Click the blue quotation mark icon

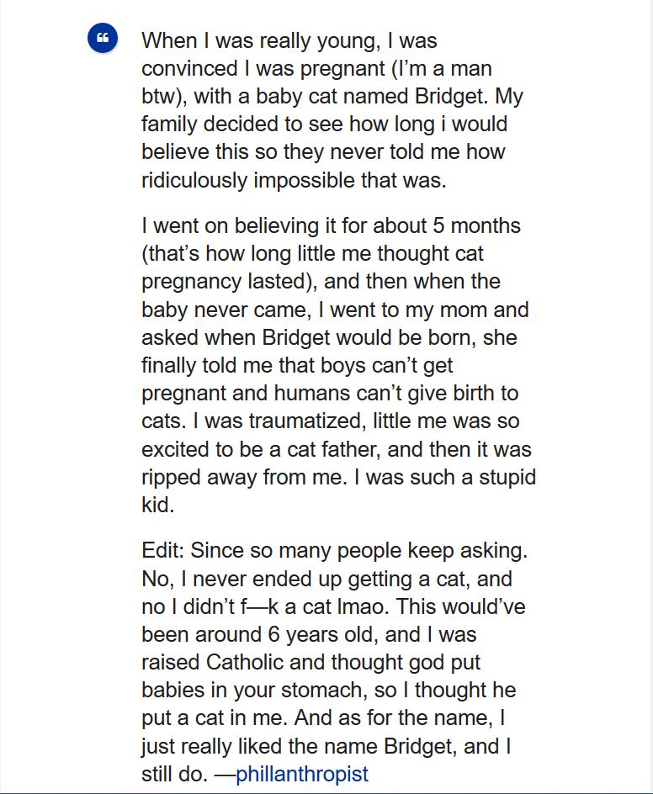(x=103, y=38)
